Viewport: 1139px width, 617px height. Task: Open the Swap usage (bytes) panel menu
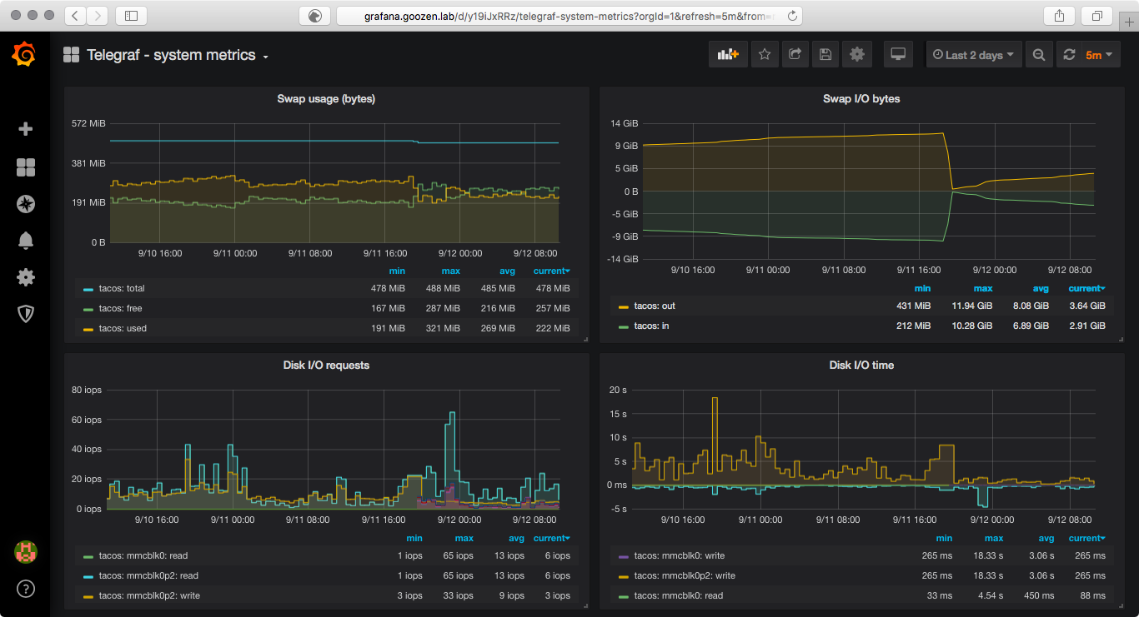(326, 98)
